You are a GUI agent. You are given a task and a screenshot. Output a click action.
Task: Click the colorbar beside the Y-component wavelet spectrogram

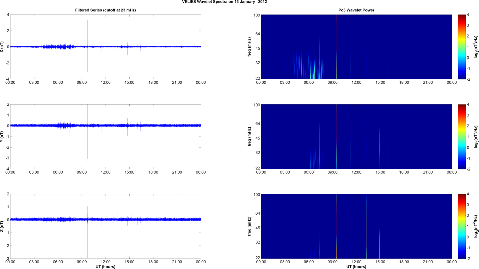(x=462, y=137)
